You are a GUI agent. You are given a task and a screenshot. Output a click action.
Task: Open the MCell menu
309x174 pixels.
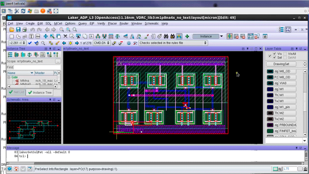pos(58,24)
